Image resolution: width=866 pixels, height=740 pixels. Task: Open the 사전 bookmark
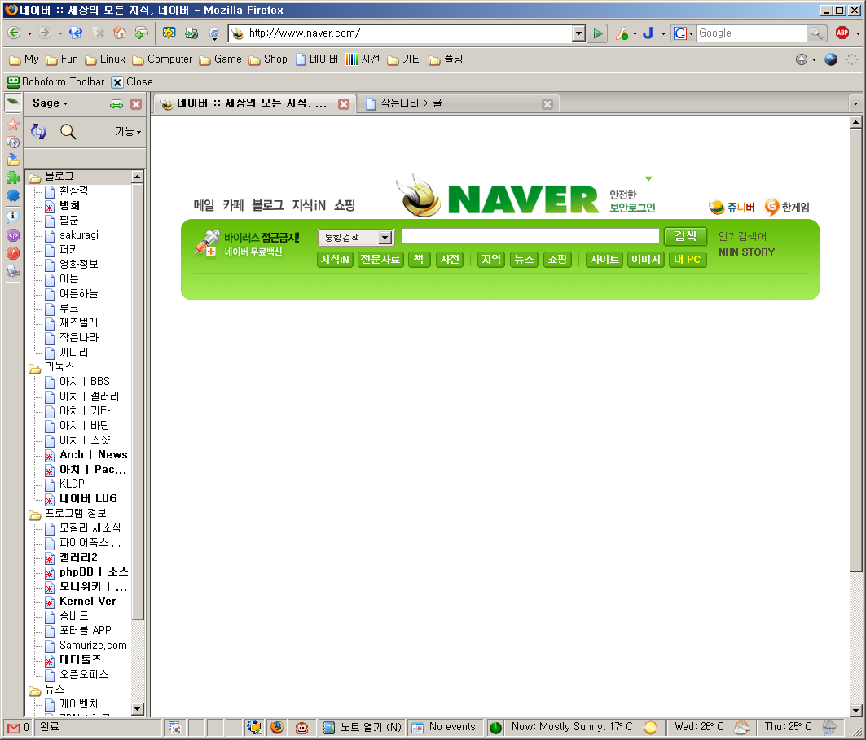point(363,59)
